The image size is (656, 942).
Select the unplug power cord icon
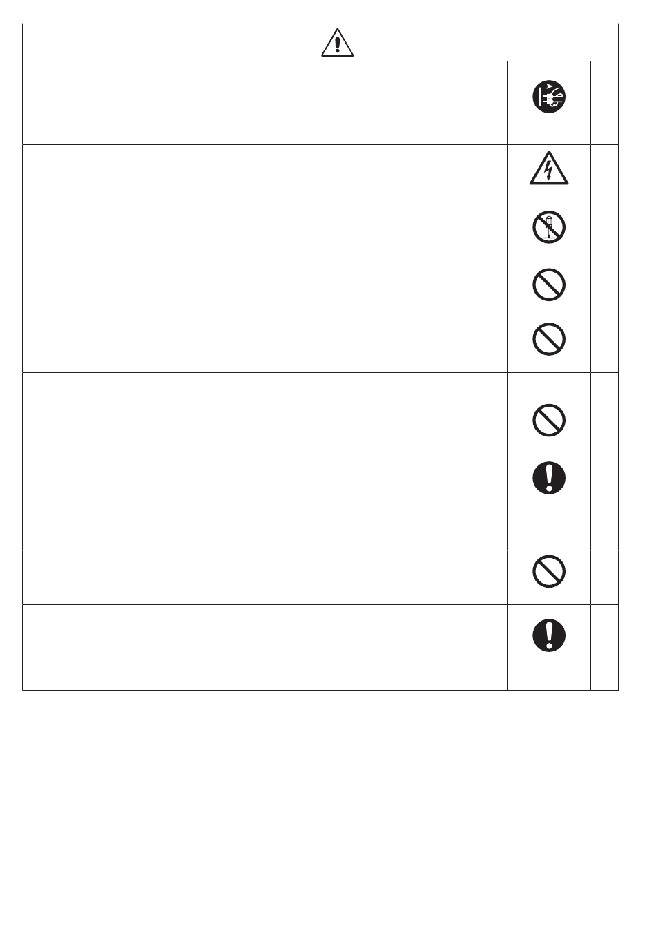(x=549, y=97)
